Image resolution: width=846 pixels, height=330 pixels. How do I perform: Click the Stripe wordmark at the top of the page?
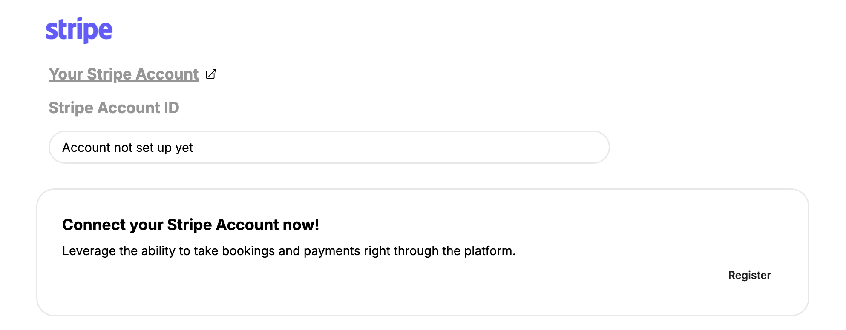point(79,30)
